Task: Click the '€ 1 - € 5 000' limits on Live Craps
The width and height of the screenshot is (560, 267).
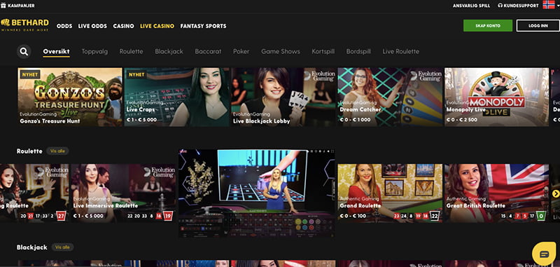Action: click(142, 120)
